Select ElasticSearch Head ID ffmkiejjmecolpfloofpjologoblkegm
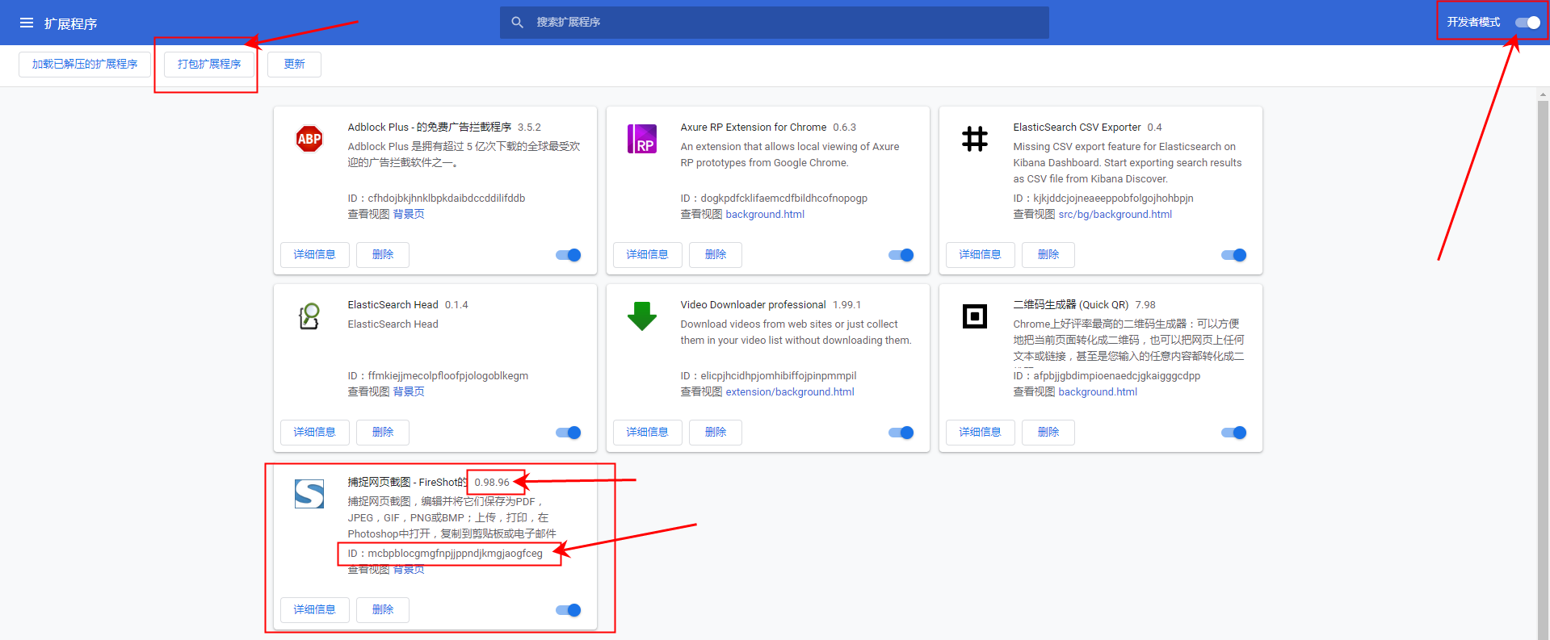This screenshot has height=640, width=1550. point(448,376)
